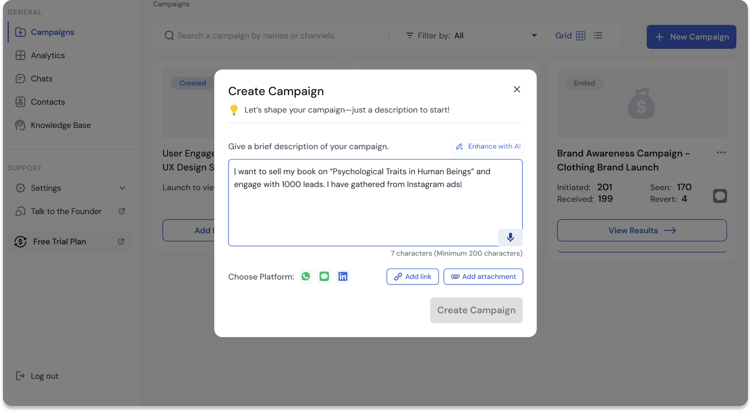Open Contacts via its sidebar icon
751x412 pixels.
20,102
